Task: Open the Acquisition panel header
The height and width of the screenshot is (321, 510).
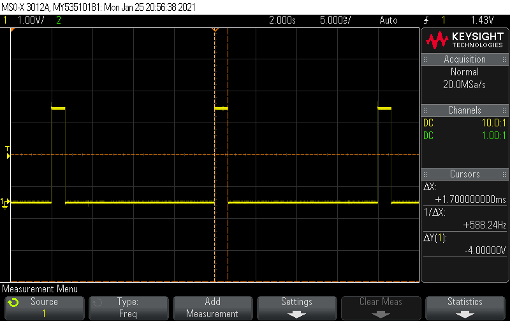Action: click(465, 59)
